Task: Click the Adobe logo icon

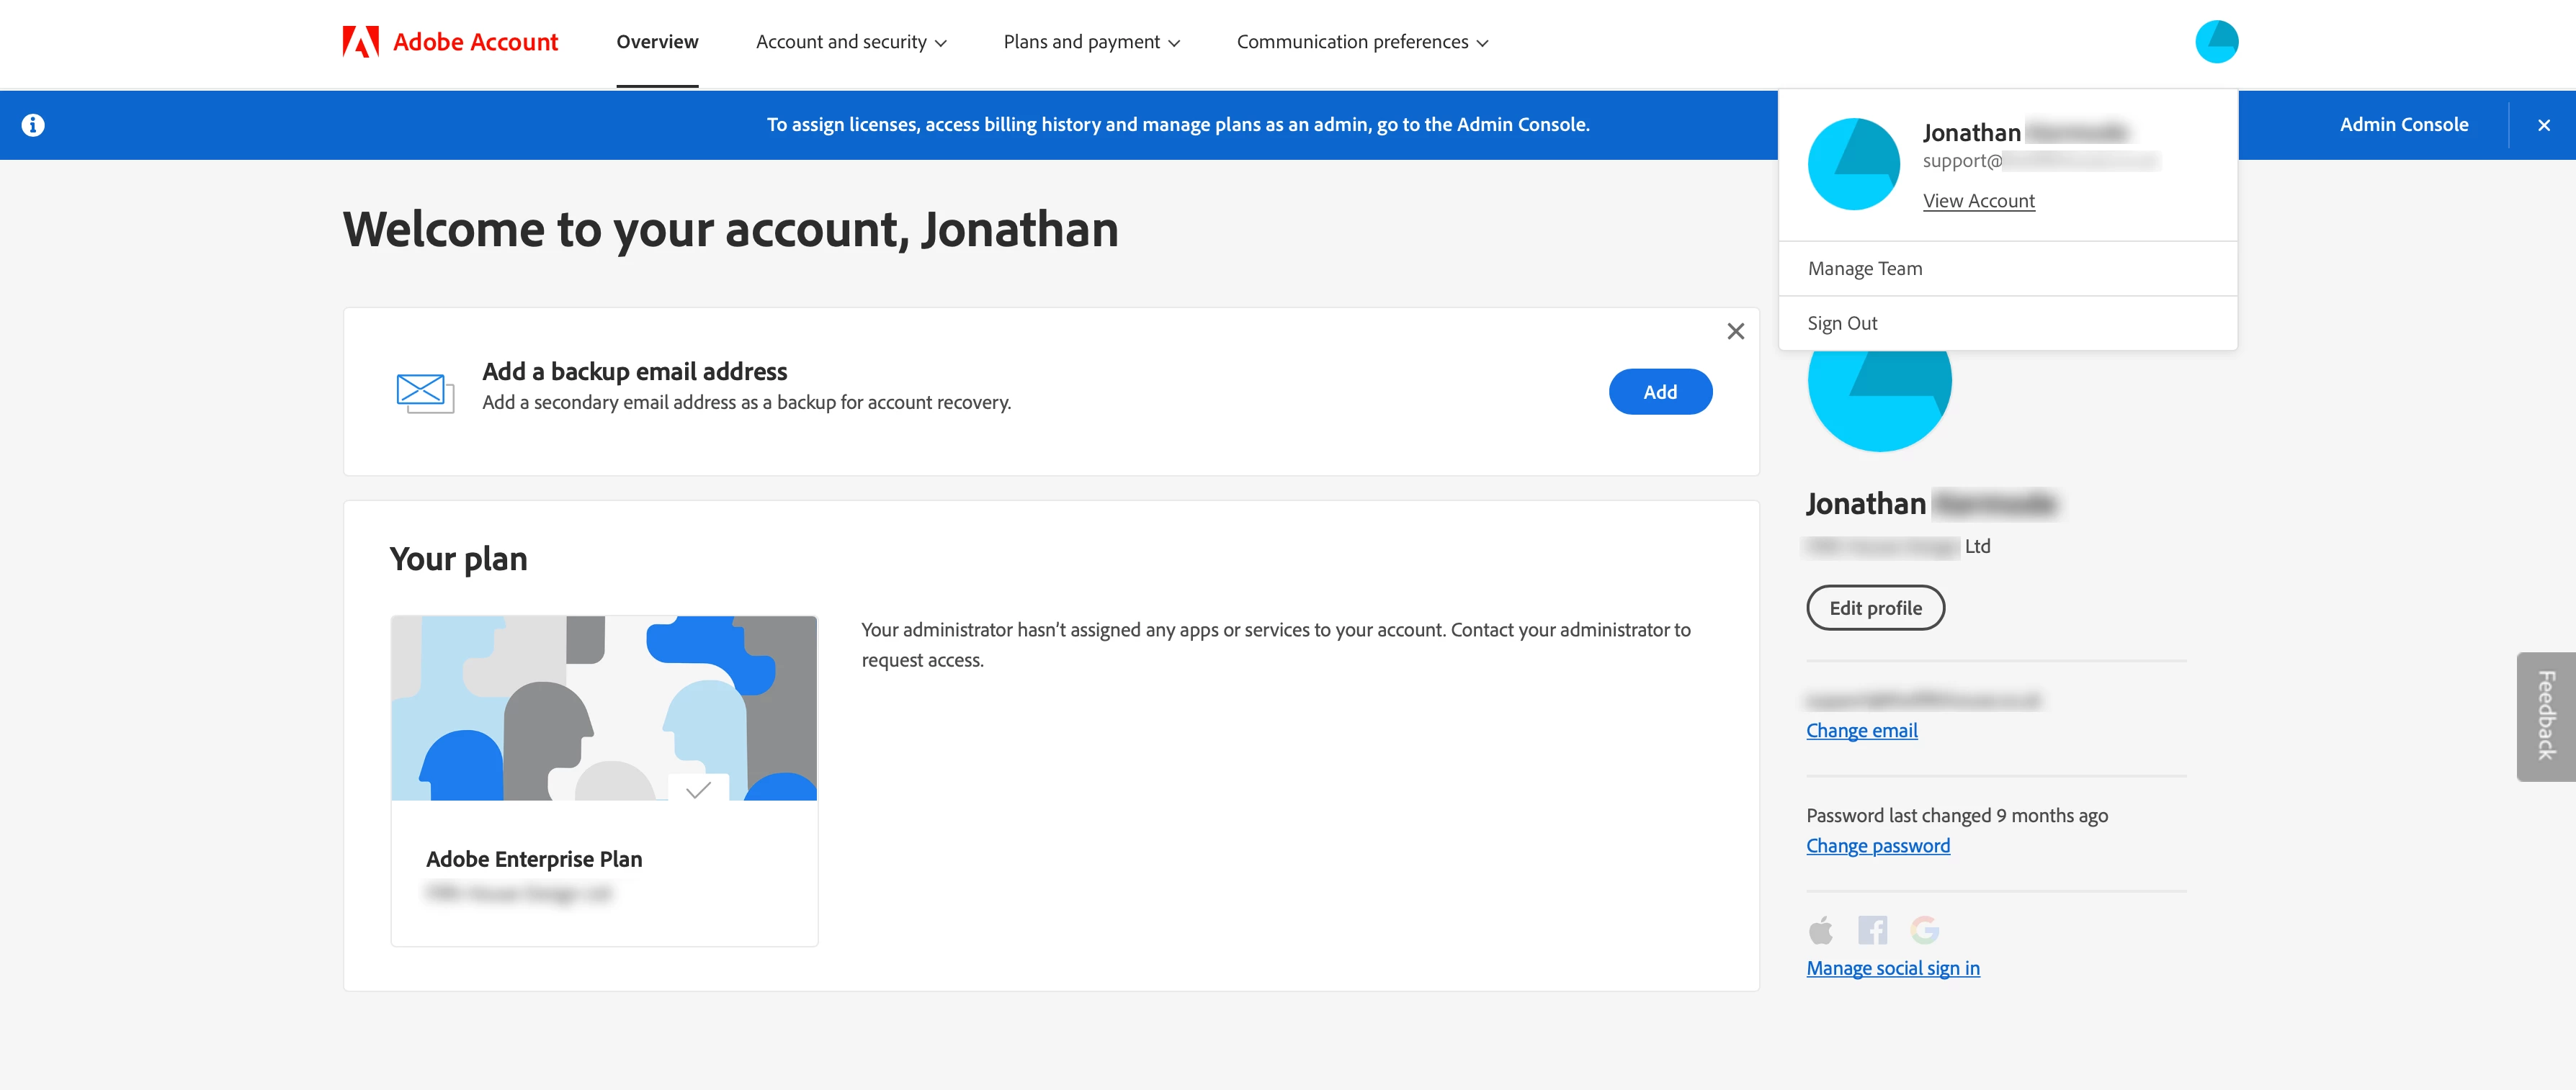Action: 360,42
